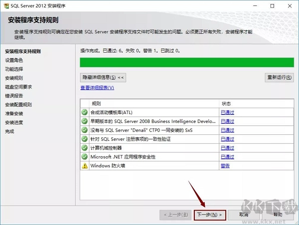Viewport: 299px width, 225px height.
Task: Click green check icon for Microsoft .NET 应用程序安全性
Action: pyautogui.click(x=84, y=157)
